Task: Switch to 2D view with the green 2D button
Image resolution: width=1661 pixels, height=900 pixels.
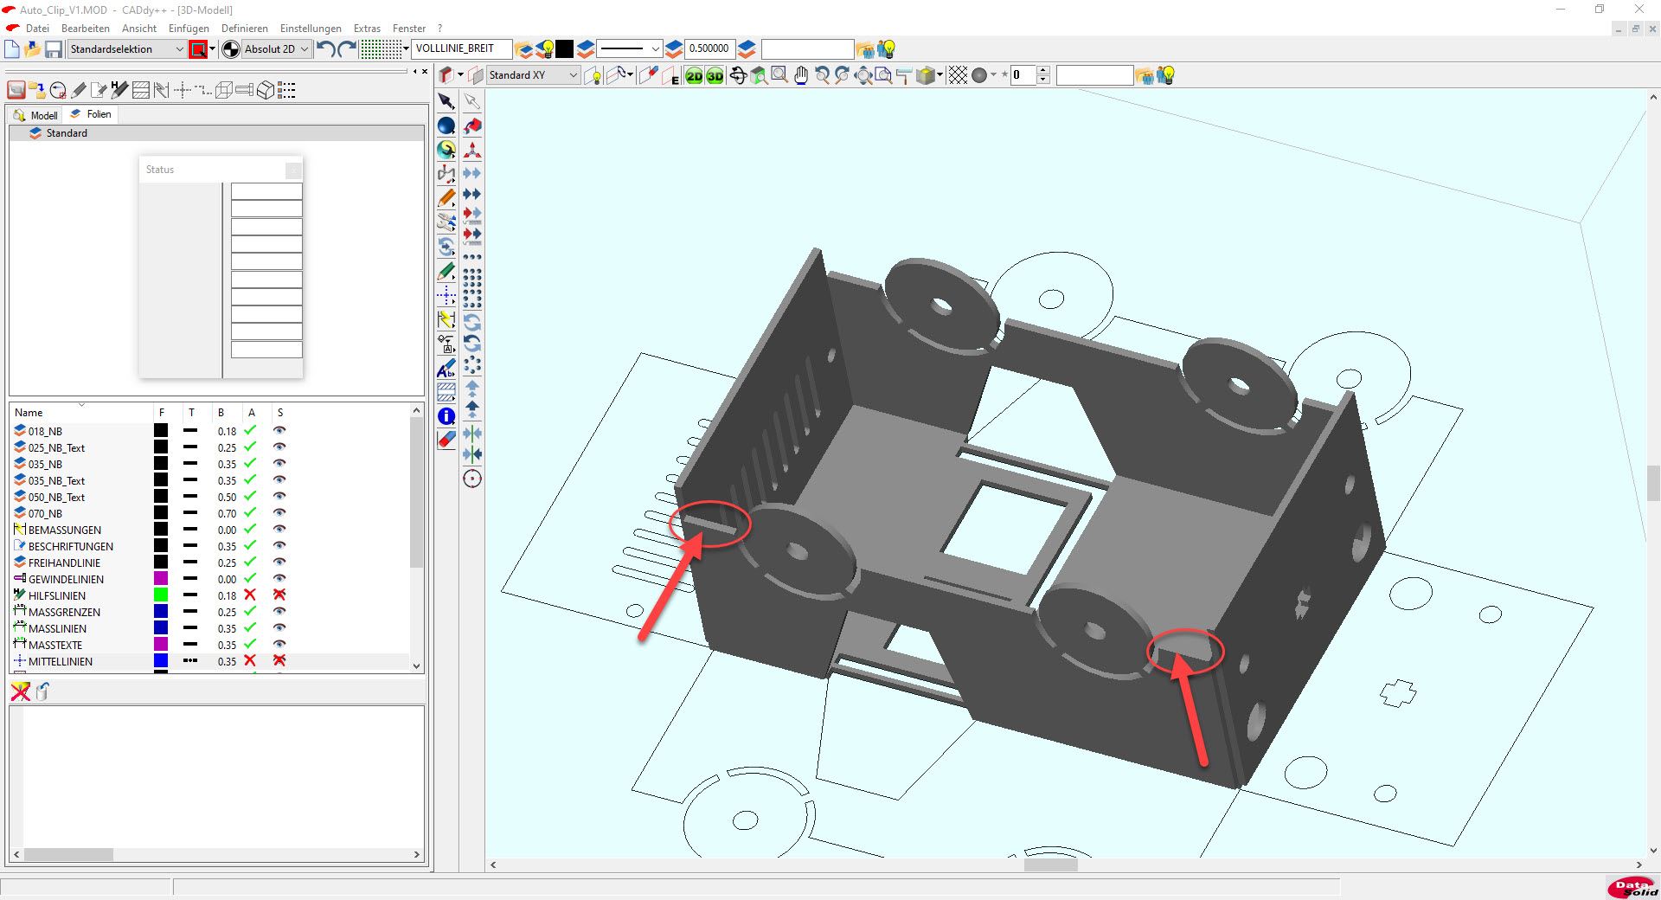Action: tap(694, 76)
